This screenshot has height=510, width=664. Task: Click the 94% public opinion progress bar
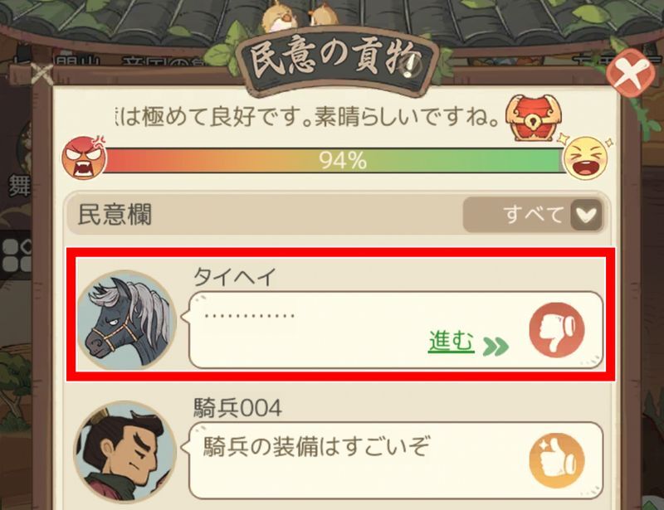(x=334, y=160)
